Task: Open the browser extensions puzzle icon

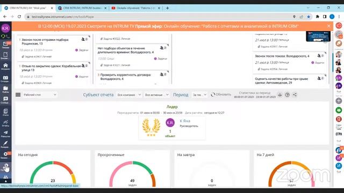Action: click(317, 17)
